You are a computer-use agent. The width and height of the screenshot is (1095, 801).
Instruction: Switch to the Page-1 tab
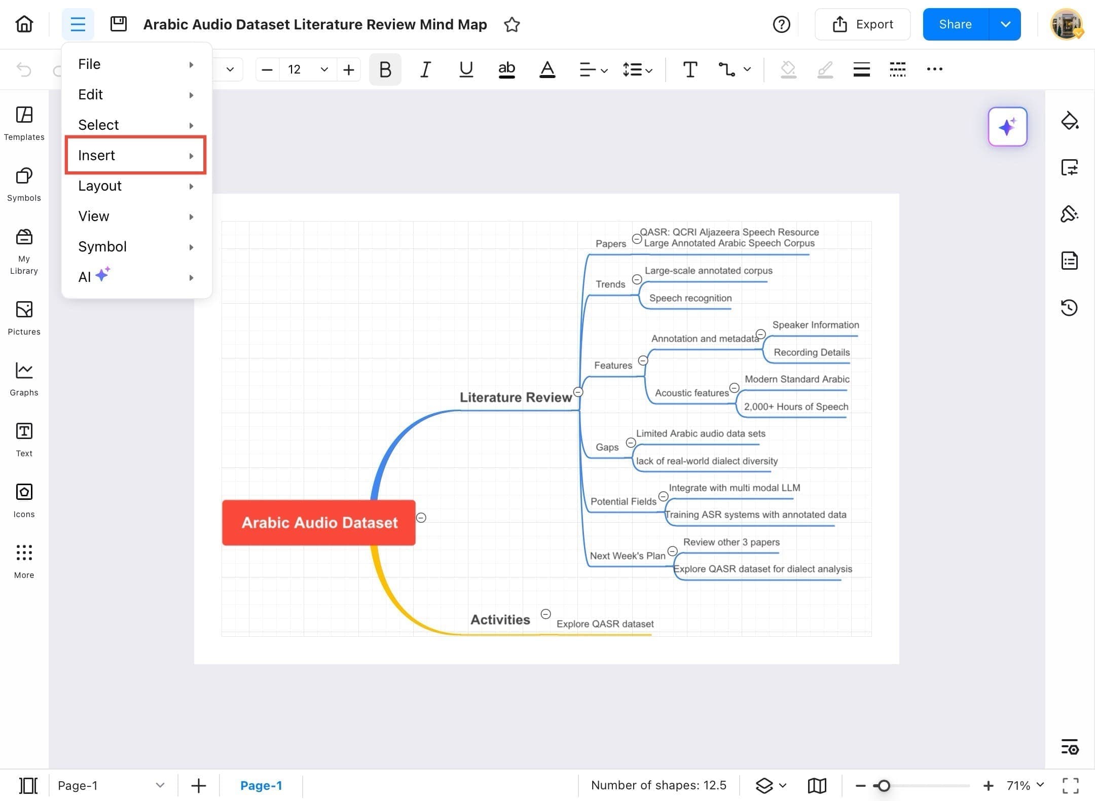pos(261,785)
